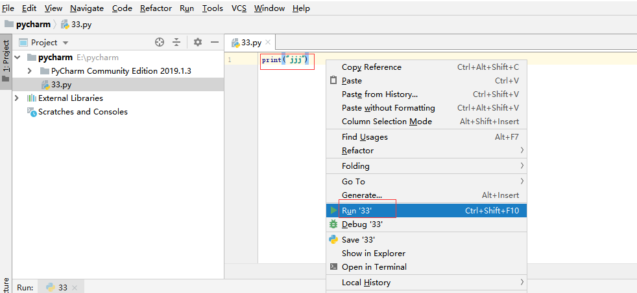Open the Run menu in menu bar
The width and height of the screenshot is (637, 293).
pyautogui.click(x=186, y=8)
